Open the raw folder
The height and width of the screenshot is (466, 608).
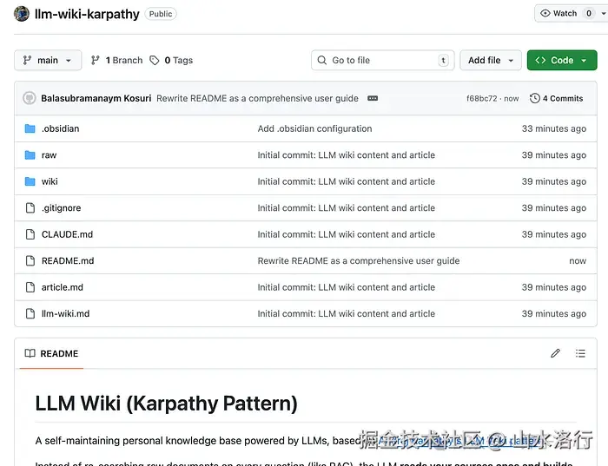(x=49, y=155)
